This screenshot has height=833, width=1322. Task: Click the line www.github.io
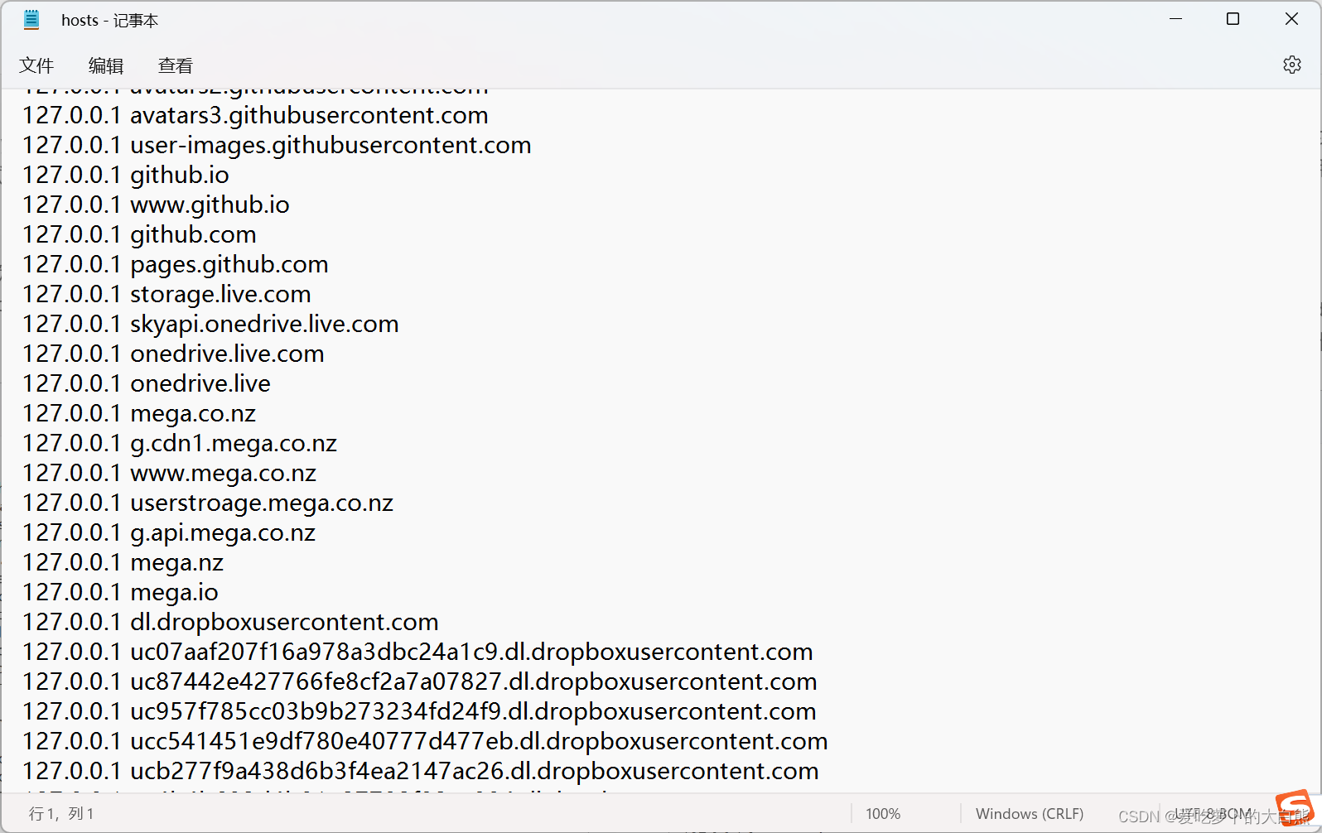click(156, 205)
